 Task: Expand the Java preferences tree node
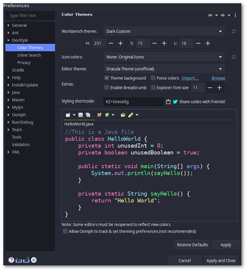[8, 93]
